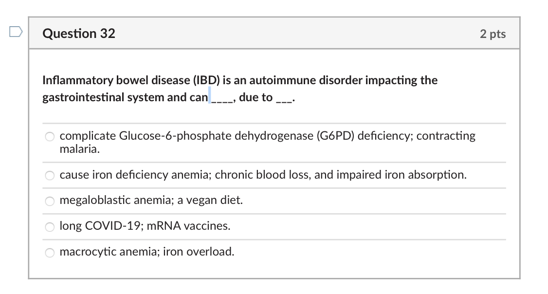Click the bookmark flag icon beside Question 32
The width and height of the screenshot is (548, 294).
pos(16,31)
